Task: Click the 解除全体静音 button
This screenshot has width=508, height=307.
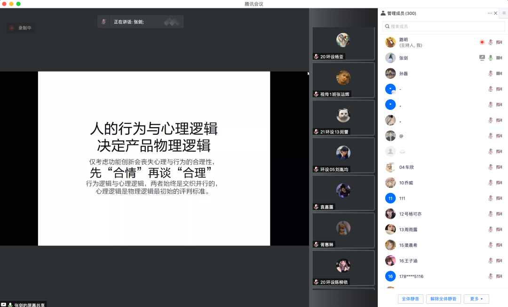Action: pyautogui.click(x=443, y=299)
